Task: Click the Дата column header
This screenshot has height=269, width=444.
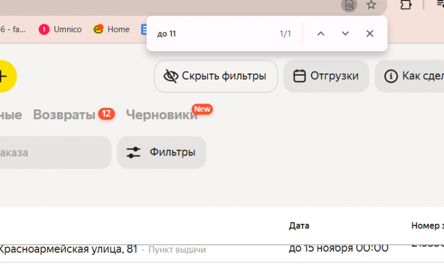Action: (299, 226)
